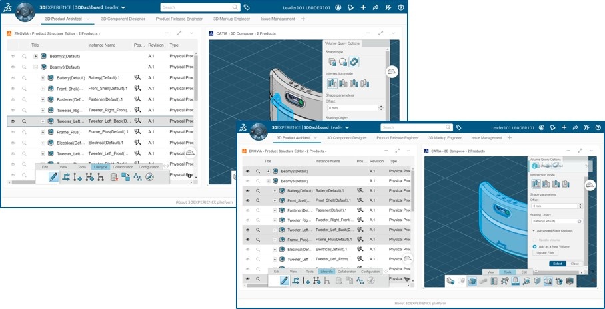Select first shape type icon in back window Volume Query
This screenshot has height=309, width=605.
point(332,62)
